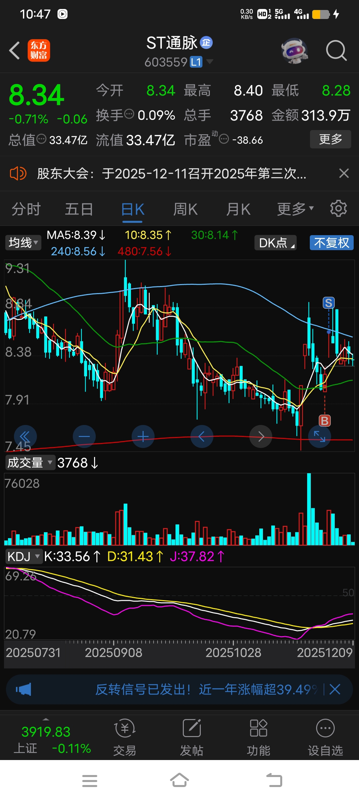Expand the 更多 chart period dropdown

click(x=296, y=209)
